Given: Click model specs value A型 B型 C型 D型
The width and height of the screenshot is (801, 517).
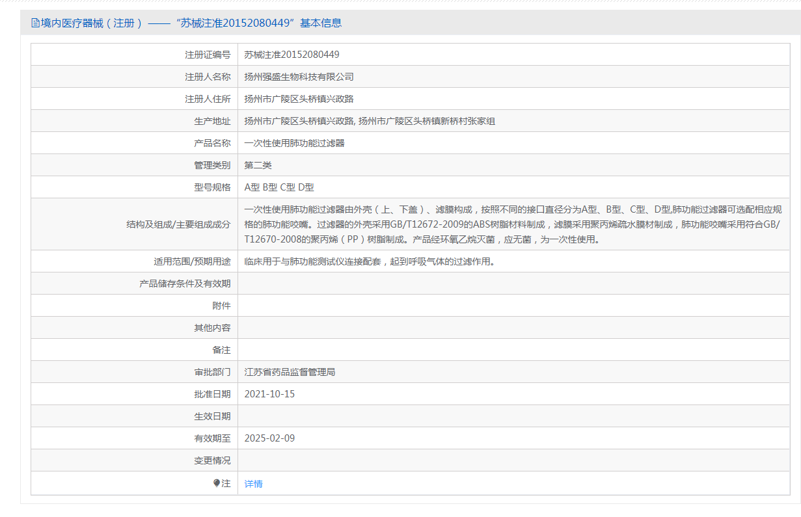Looking at the screenshot, I should pyautogui.click(x=279, y=187).
